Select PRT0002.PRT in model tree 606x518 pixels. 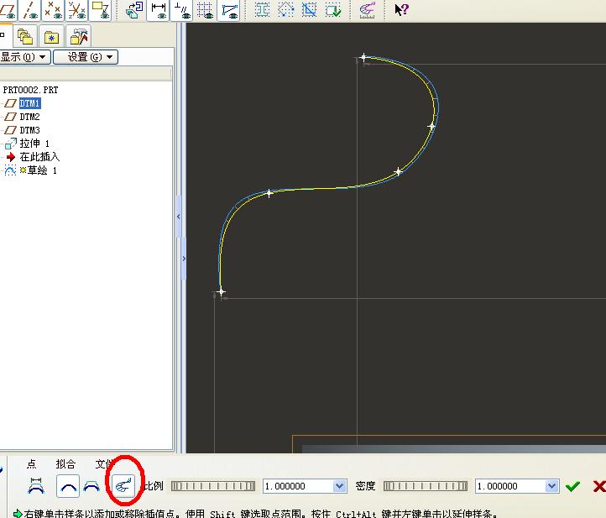point(30,90)
